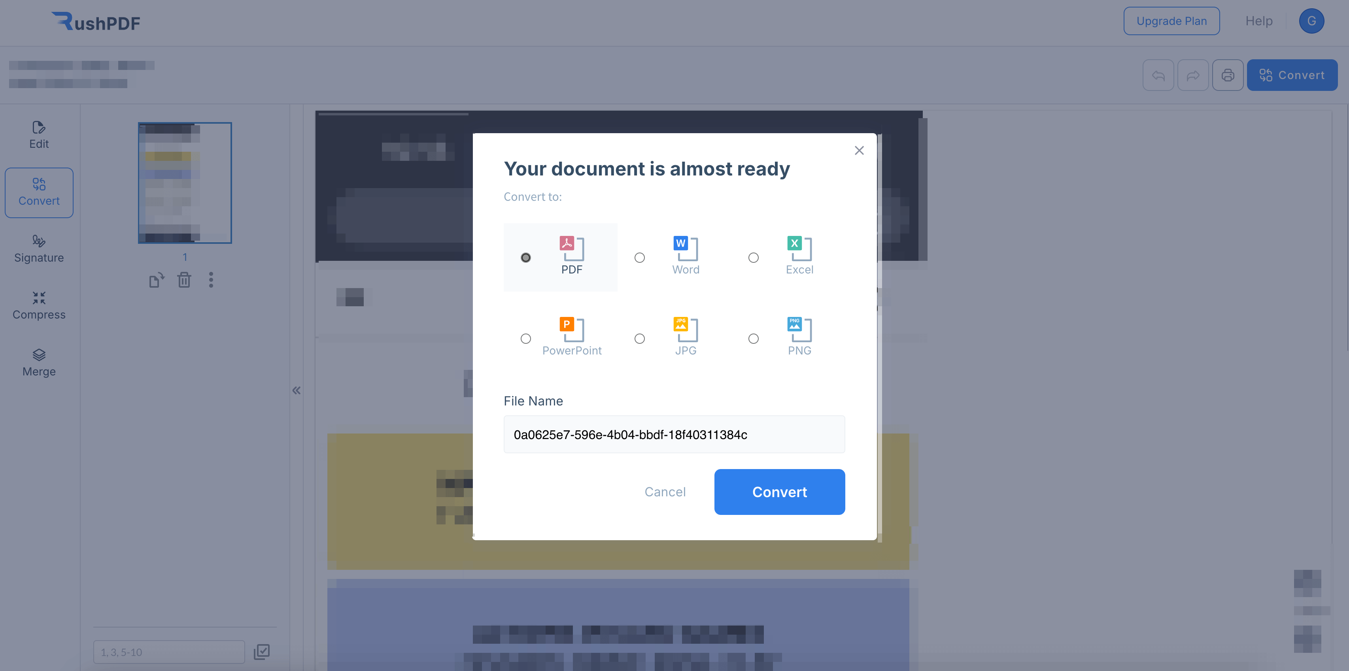The image size is (1349, 671).
Task: Click the Convert button in dialog
Action: (x=779, y=492)
